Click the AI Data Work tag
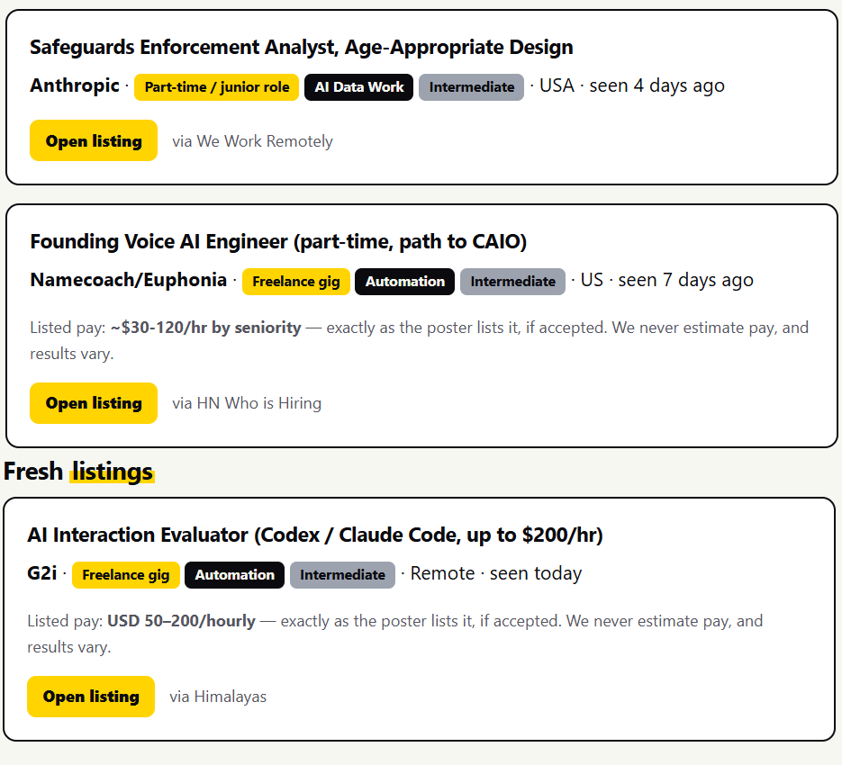This screenshot has height=765, width=842. pos(358,87)
